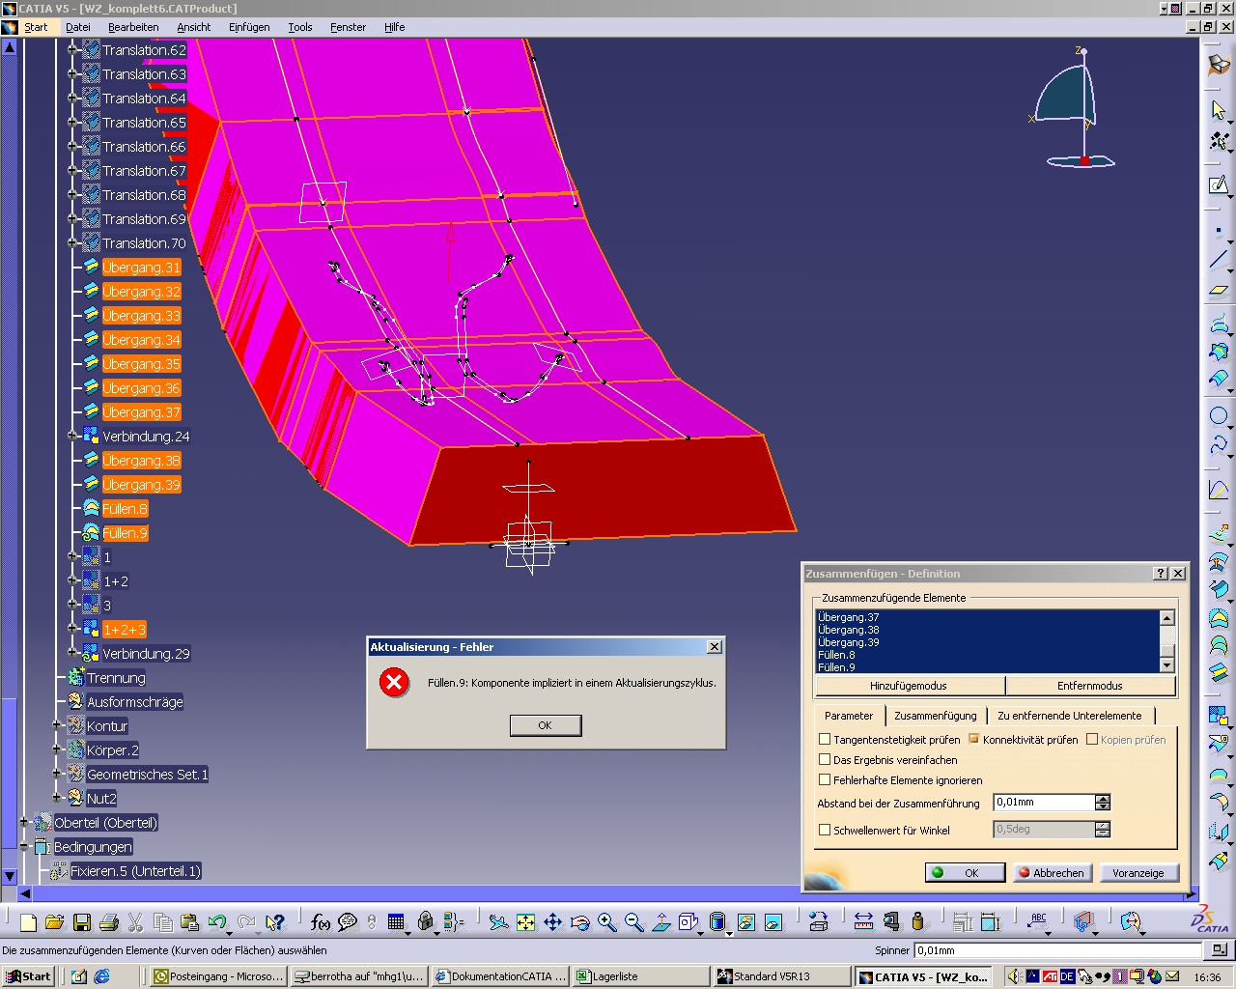Expand the 1+2 tree node

coord(72,581)
